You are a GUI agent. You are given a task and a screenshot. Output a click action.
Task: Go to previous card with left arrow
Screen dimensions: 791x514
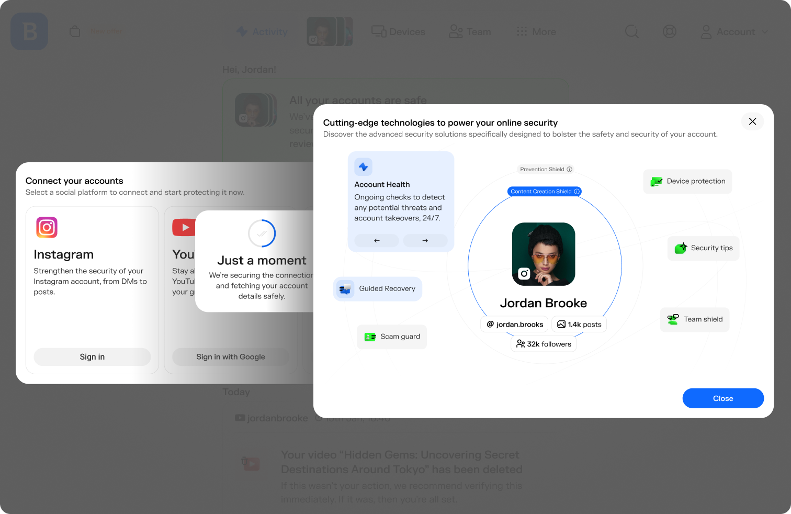[x=377, y=241]
